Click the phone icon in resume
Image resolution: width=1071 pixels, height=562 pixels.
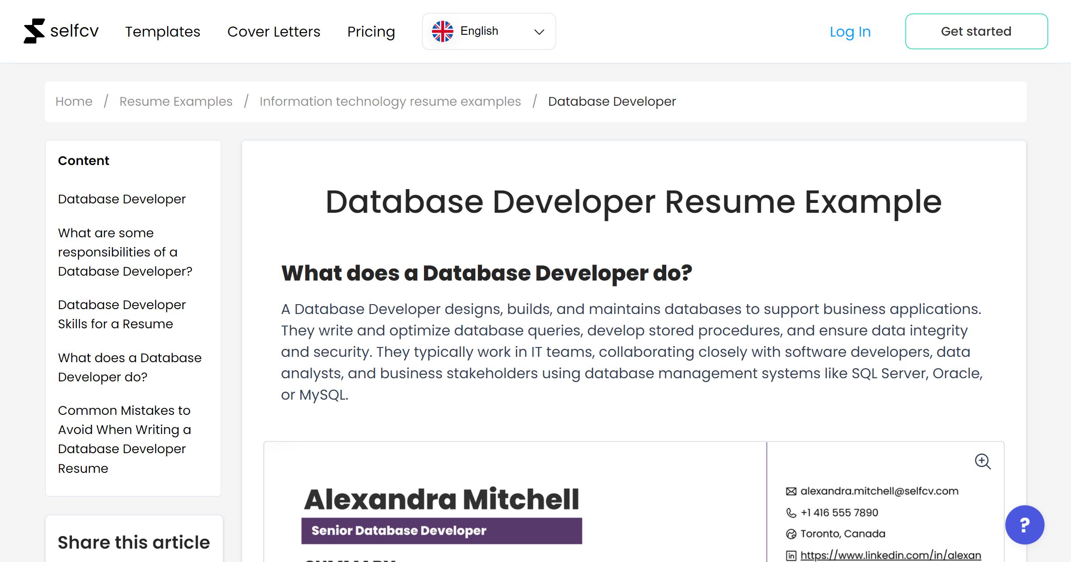point(791,513)
